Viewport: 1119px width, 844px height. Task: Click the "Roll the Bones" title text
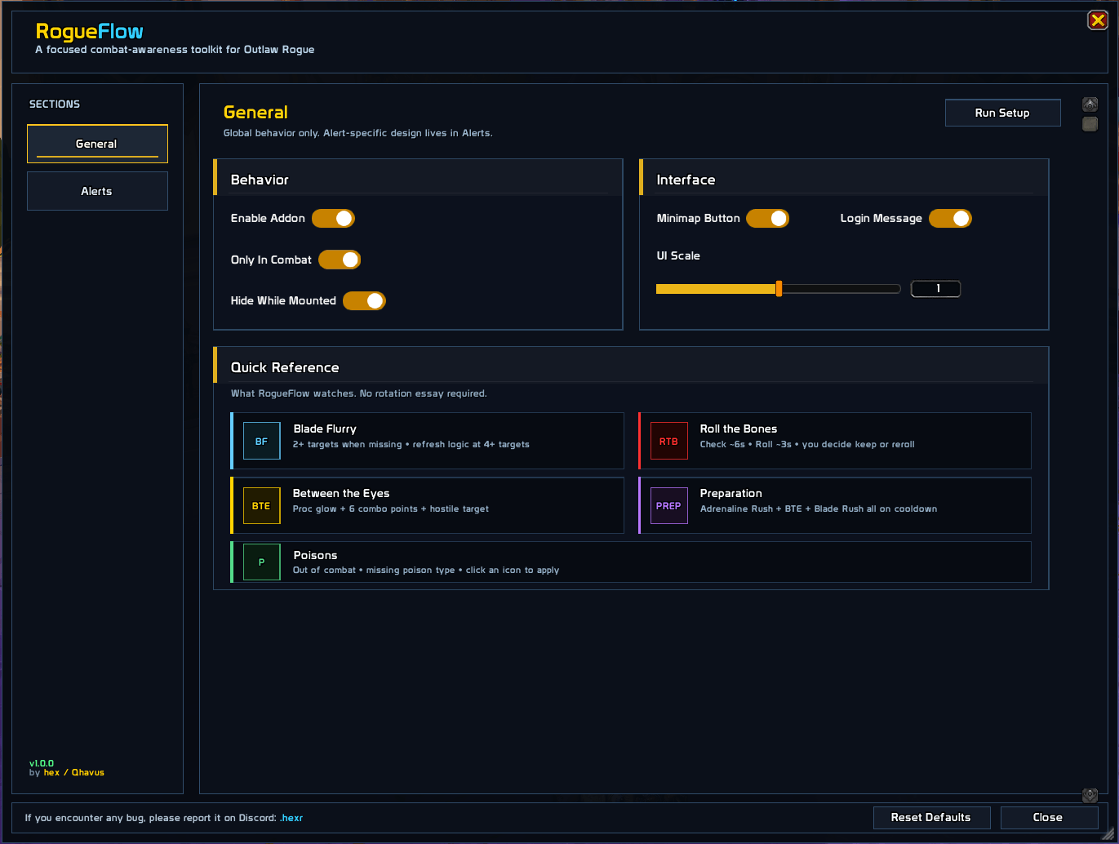[x=739, y=429]
